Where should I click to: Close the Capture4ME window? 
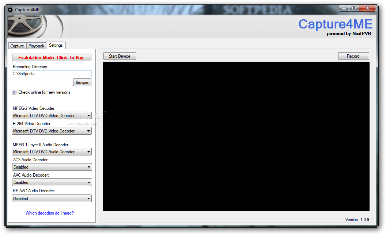(367, 8)
